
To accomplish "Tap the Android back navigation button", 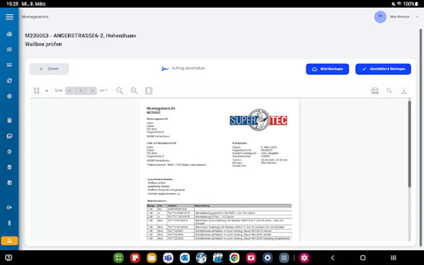I will [332, 258].
